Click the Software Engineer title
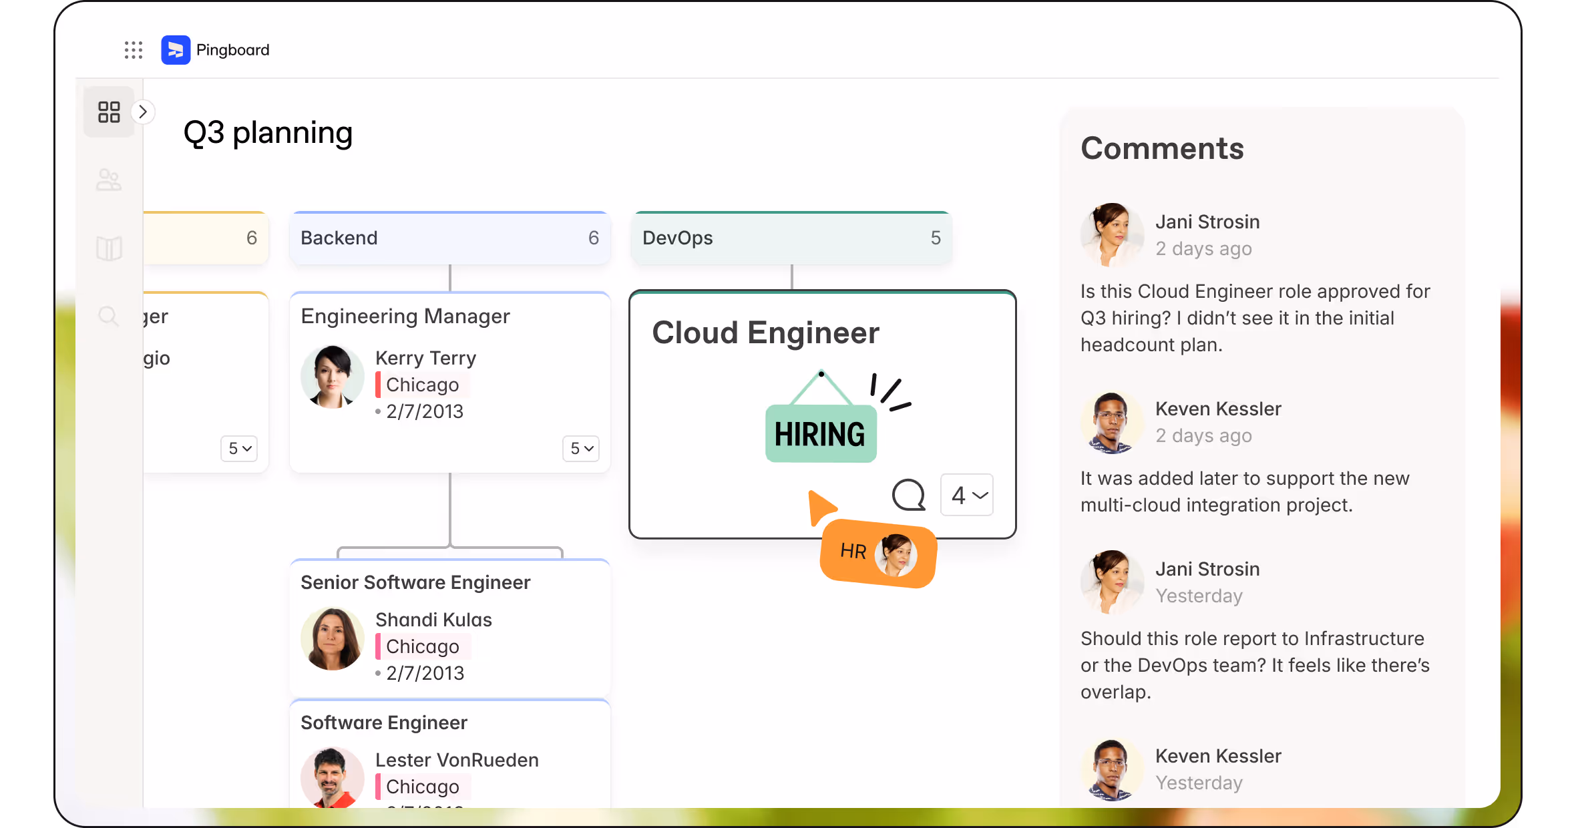This screenshot has height=828, width=1576. click(384, 722)
